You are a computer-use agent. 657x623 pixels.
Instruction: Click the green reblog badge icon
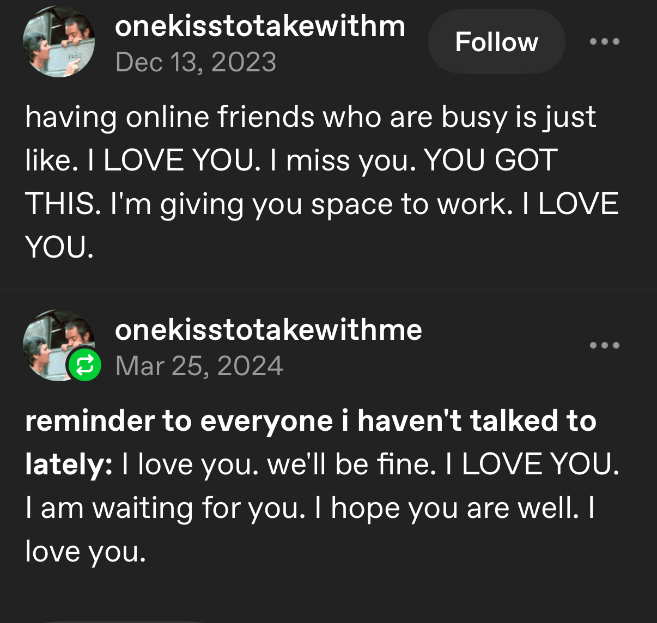tap(84, 365)
